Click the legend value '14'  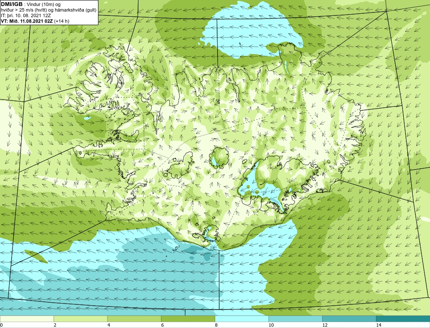click(378, 325)
